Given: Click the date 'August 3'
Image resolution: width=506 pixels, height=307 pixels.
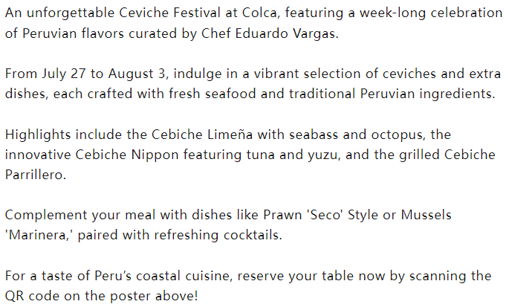Looking at the screenshot, I should [138, 74].
